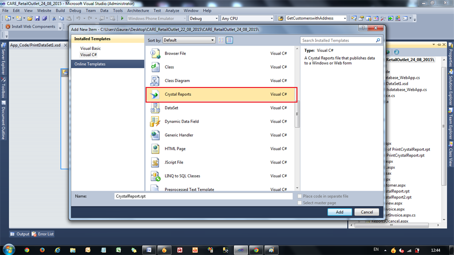Open the Sort by Default dropdown
Image resolution: width=454 pixels, height=255 pixels.
(189, 40)
